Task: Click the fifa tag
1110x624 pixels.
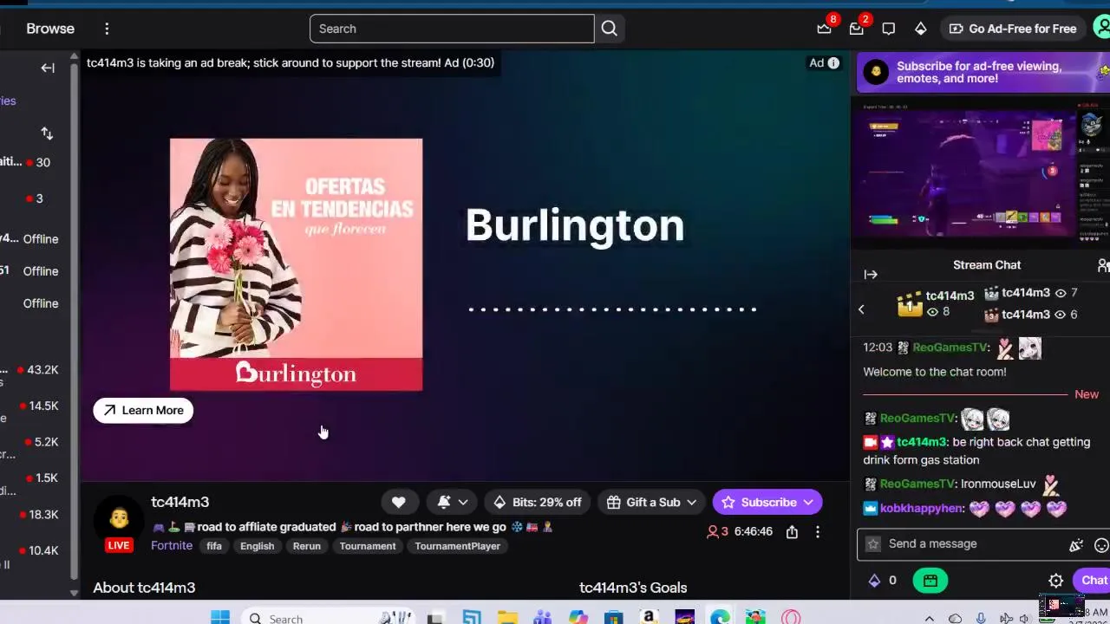Action: 214,546
